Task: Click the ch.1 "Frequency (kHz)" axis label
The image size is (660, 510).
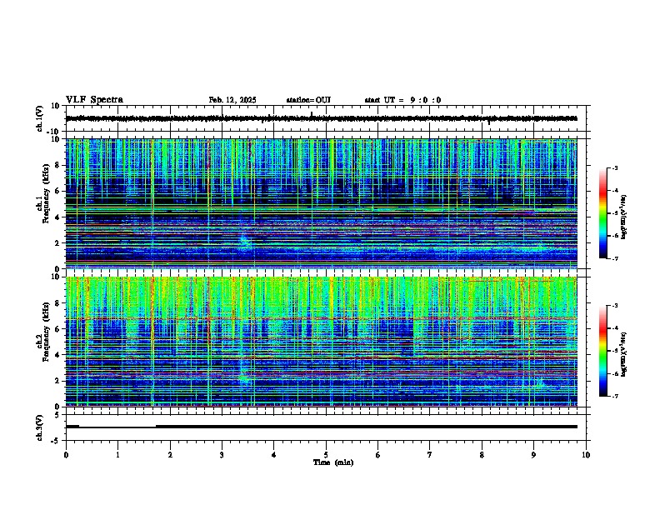Action: [46, 192]
